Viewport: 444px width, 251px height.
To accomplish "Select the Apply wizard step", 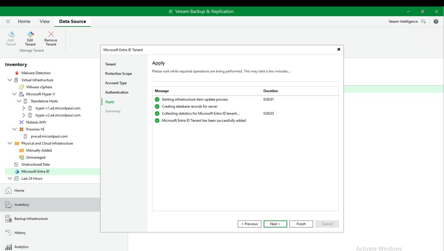I will 109,102.
